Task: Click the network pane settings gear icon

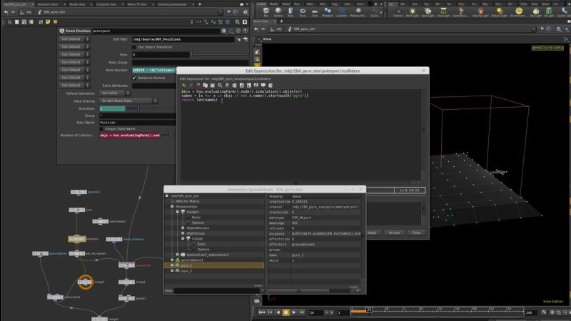Action: pos(246,12)
